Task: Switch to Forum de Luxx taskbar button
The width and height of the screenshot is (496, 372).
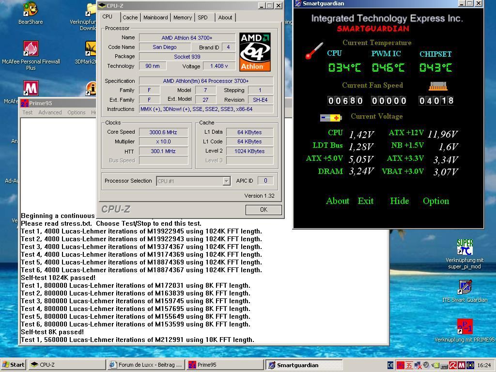Action: point(146,365)
